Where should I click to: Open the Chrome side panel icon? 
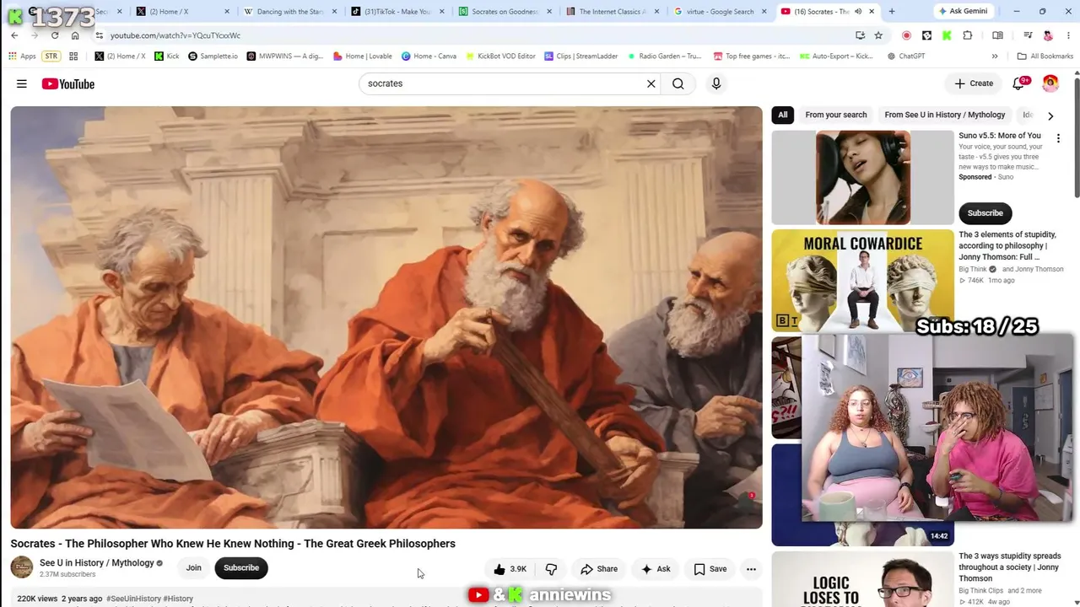click(x=997, y=35)
